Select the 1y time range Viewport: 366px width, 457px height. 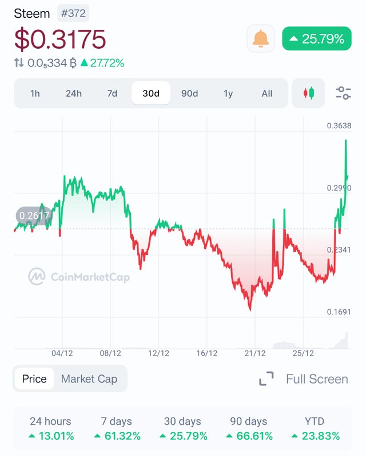(228, 93)
